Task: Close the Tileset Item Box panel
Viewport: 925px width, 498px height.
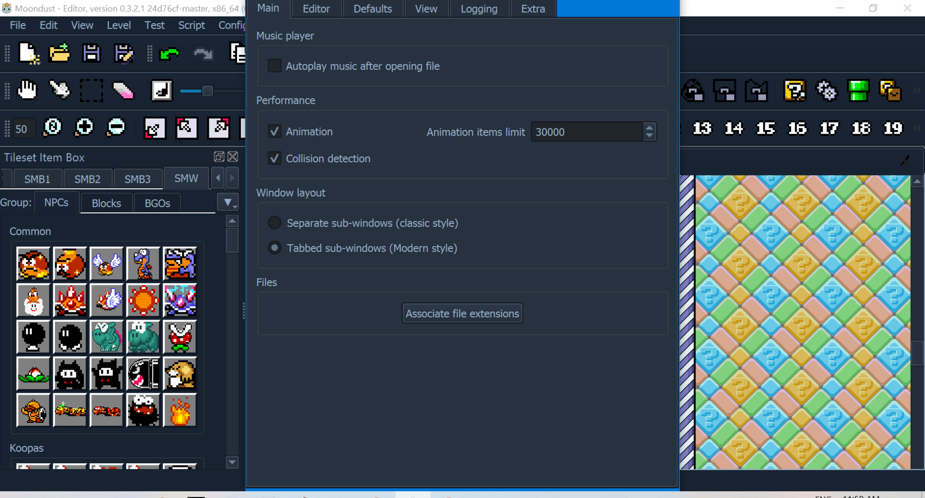Action: (233, 157)
